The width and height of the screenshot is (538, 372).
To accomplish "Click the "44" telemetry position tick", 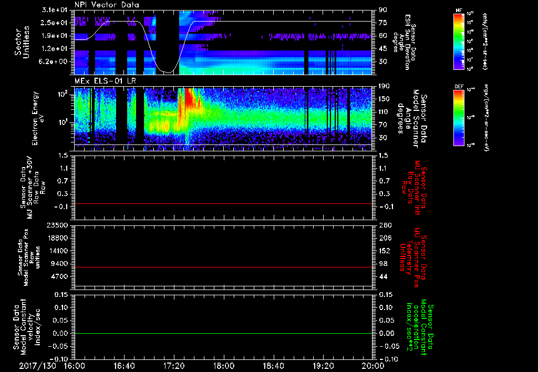I will click(x=383, y=276).
